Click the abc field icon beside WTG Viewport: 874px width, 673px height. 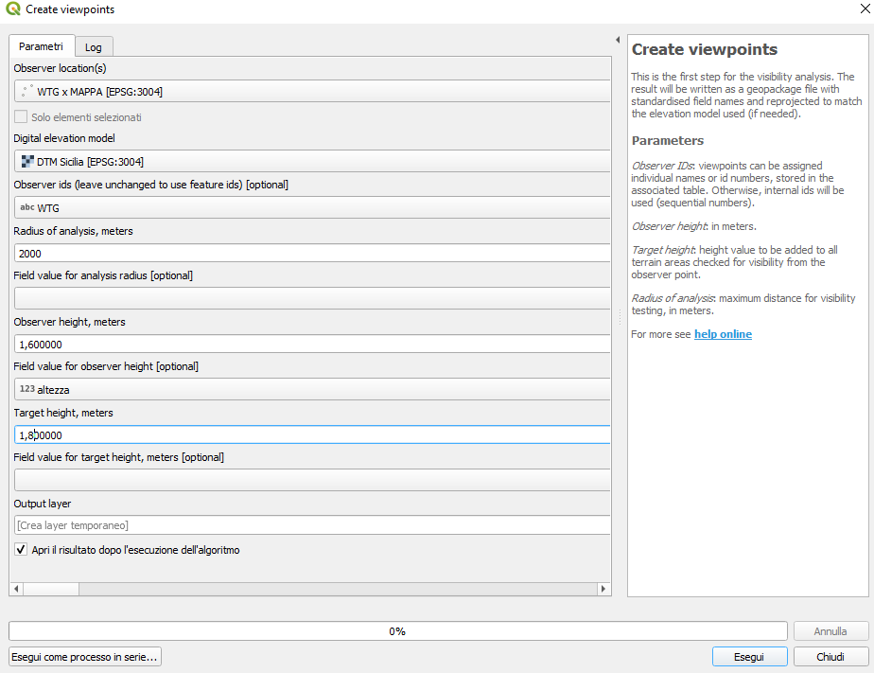point(27,207)
